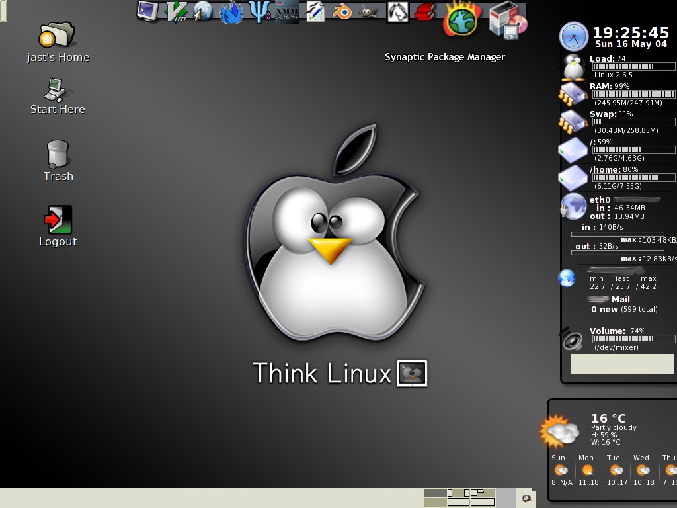Open the Trash on the desktop
The width and height of the screenshot is (677, 508).
pos(58,153)
